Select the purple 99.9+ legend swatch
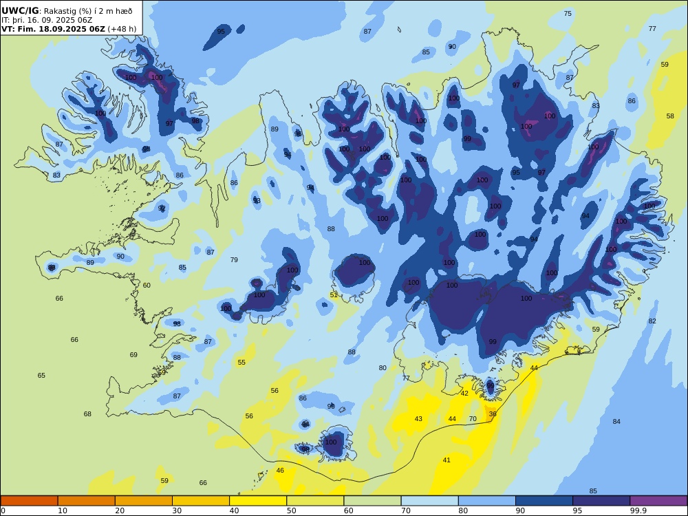This screenshot has height=516, width=688. 658,501
